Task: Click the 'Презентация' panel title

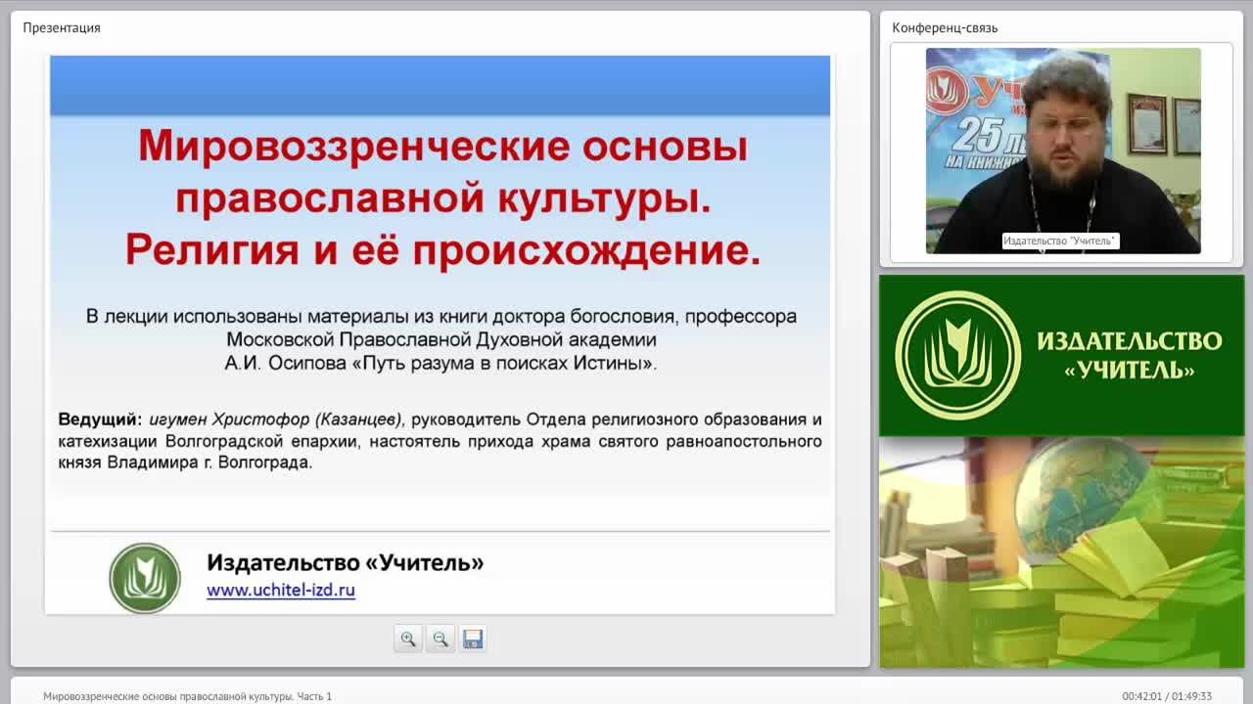Action: click(x=62, y=27)
